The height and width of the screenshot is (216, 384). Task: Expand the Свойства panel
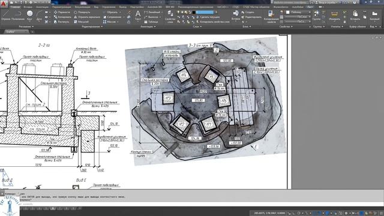point(286,26)
